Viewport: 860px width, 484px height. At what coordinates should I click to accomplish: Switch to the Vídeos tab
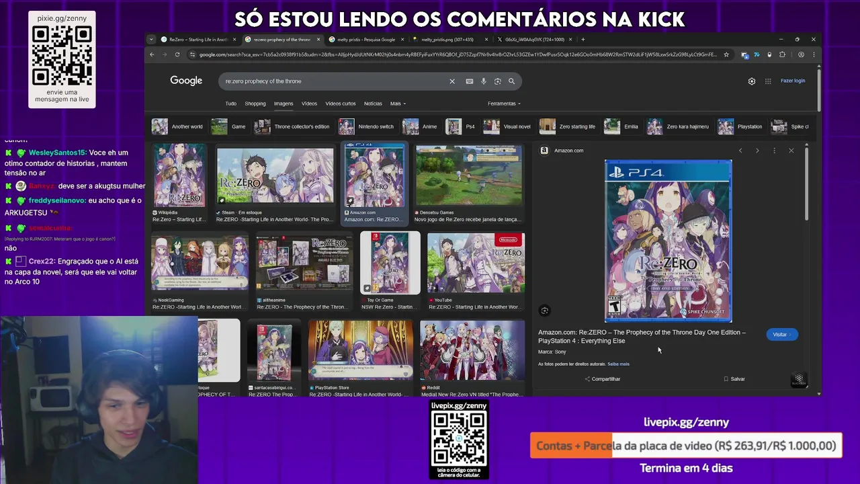click(309, 104)
